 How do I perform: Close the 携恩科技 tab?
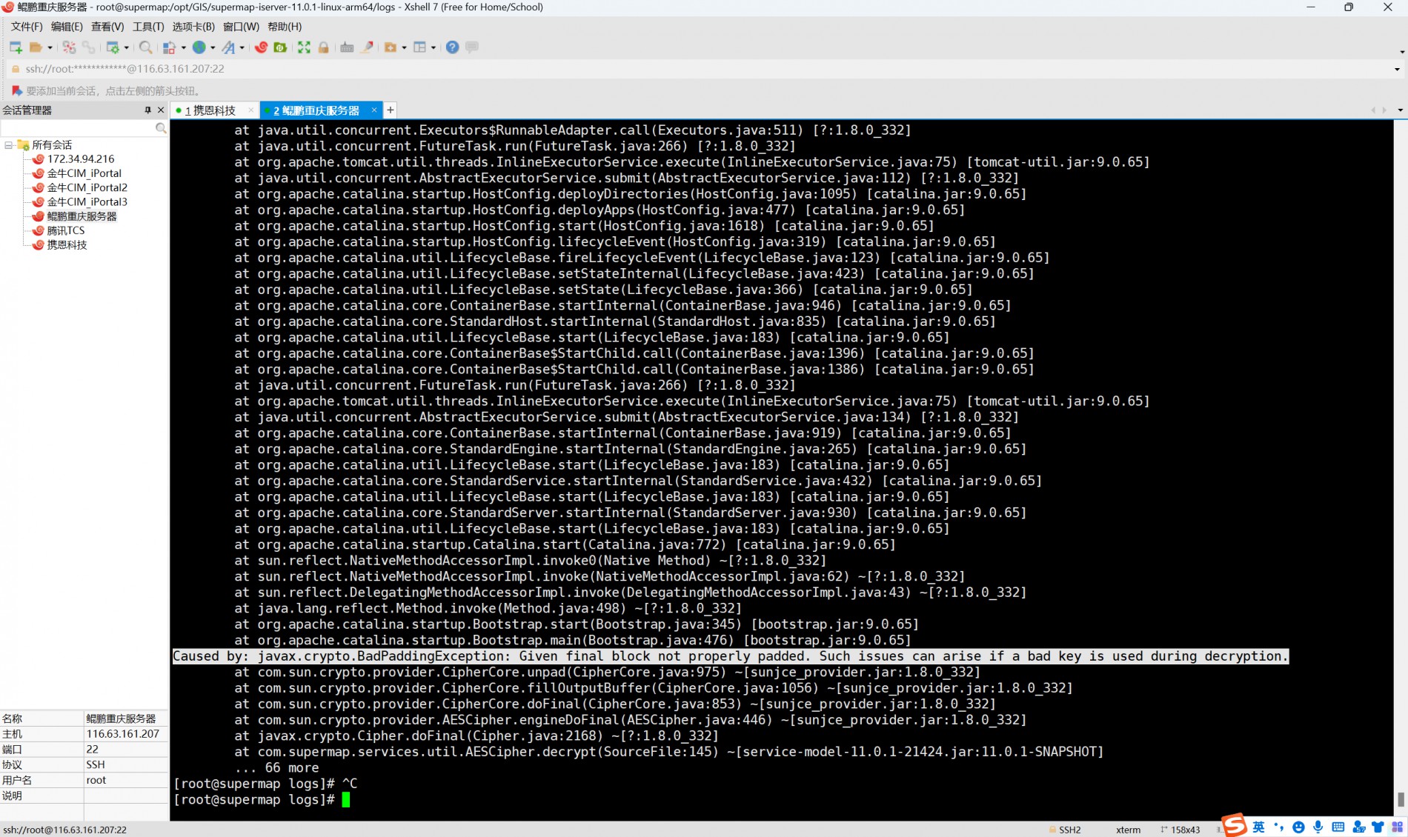[x=251, y=110]
